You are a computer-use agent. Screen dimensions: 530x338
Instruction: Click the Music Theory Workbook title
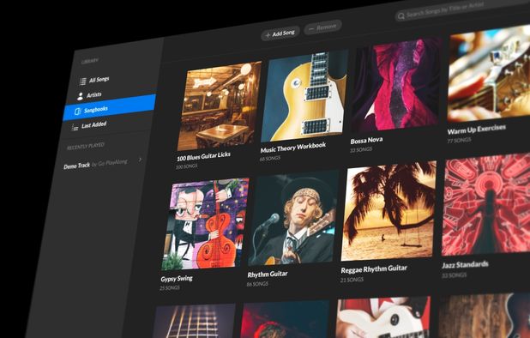point(293,147)
